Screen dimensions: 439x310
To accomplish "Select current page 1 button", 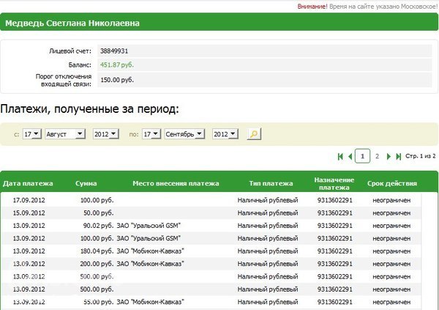I will [x=361, y=156].
